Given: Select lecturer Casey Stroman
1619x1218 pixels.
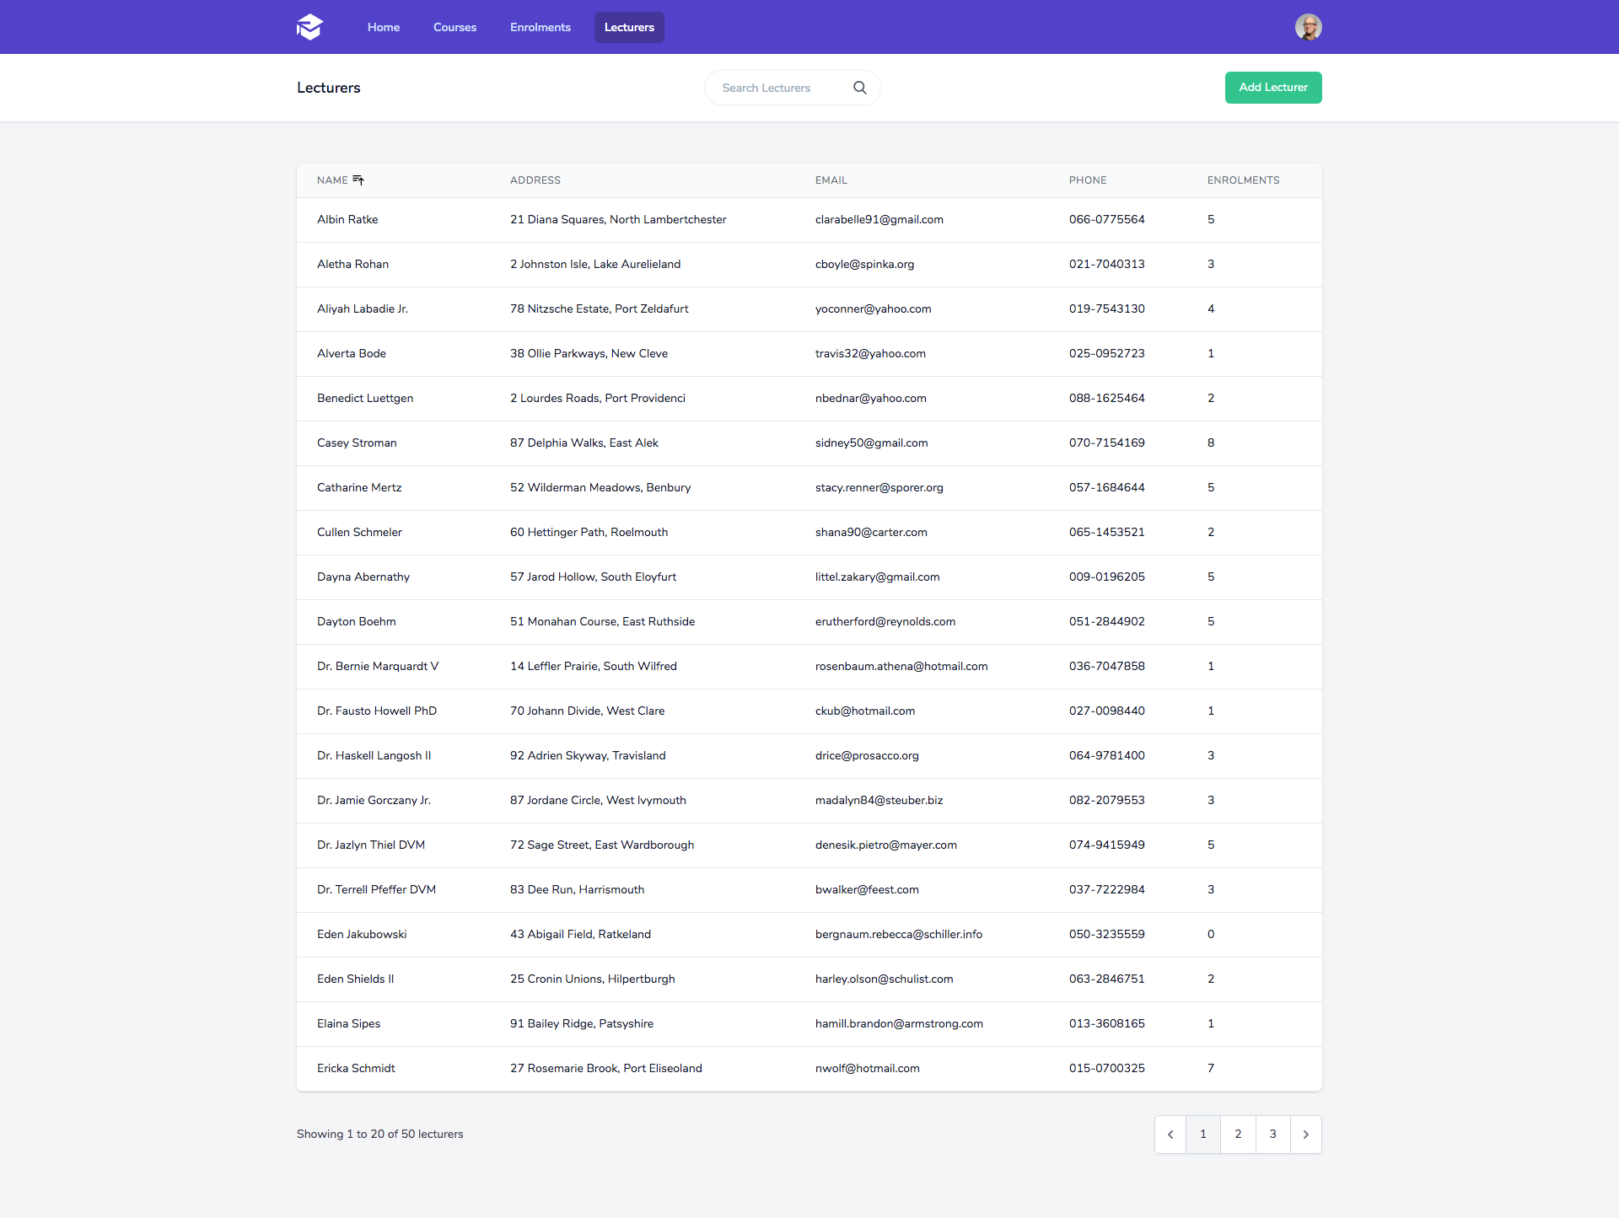Looking at the screenshot, I should coord(357,443).
